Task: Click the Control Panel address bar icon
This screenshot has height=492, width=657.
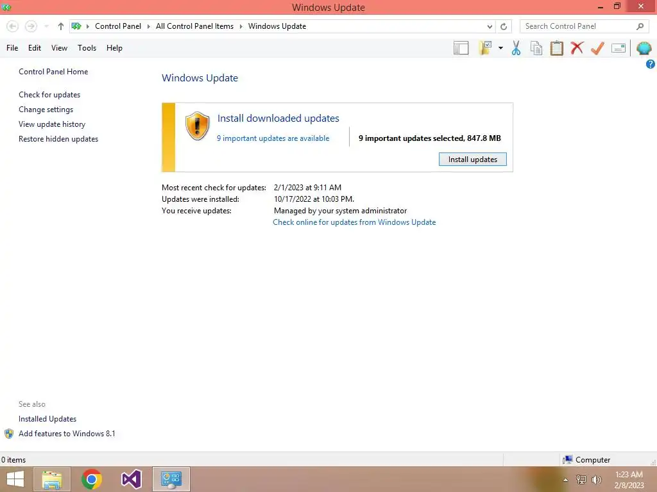Action: (76, 26)
